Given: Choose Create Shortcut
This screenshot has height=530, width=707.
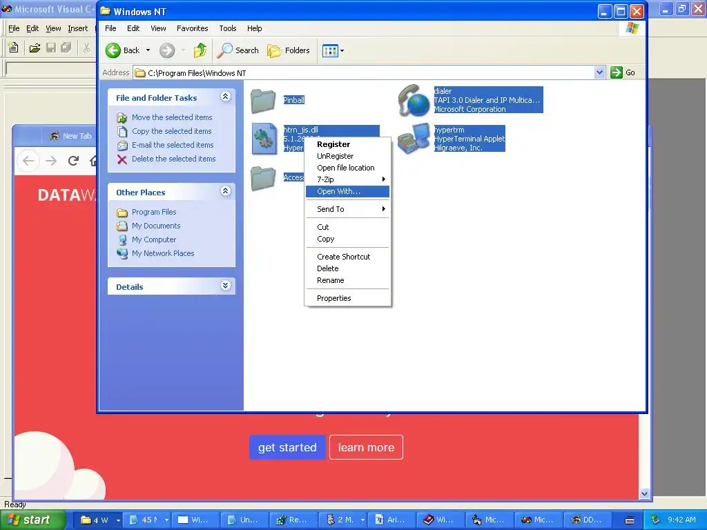Looking at the screenshot, I should 347,257.
